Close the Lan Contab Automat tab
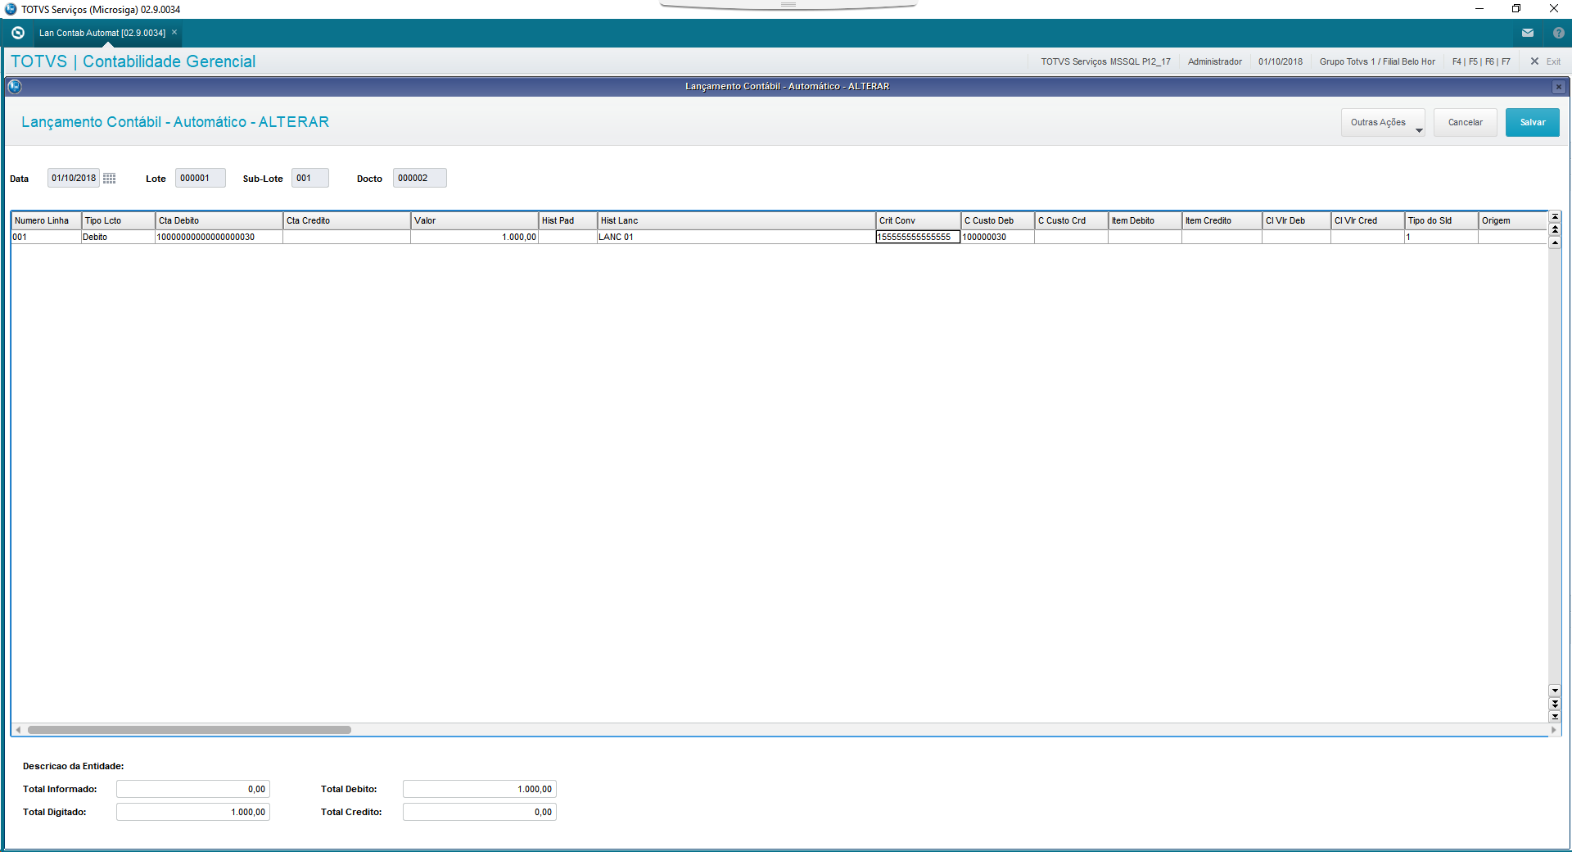The width and height of the screenshot is (1572, 852). (174, 33)
